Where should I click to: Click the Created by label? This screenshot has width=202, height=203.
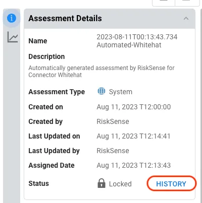tap(45, 122)
